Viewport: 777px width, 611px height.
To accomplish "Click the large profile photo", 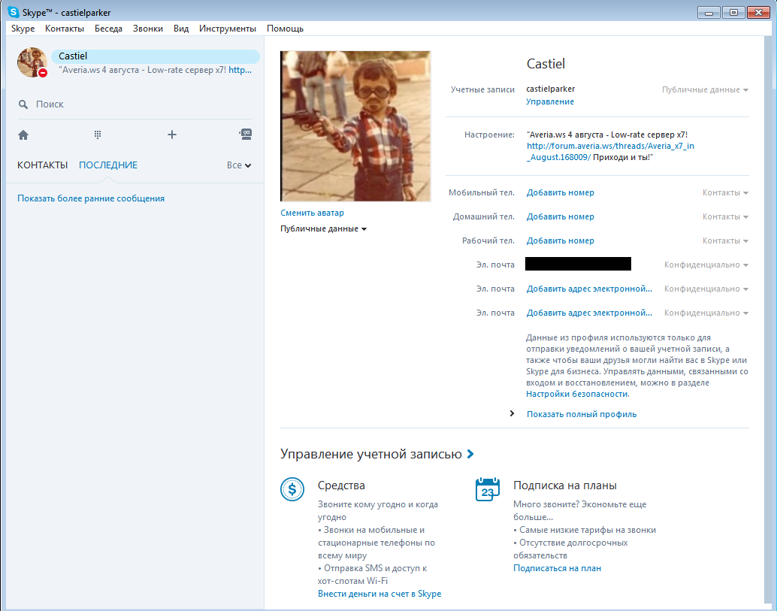I will pos(355,126).
